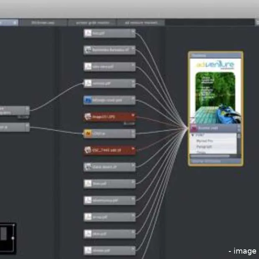Expand the upper cut-off node at the left edge

[27, 109]
